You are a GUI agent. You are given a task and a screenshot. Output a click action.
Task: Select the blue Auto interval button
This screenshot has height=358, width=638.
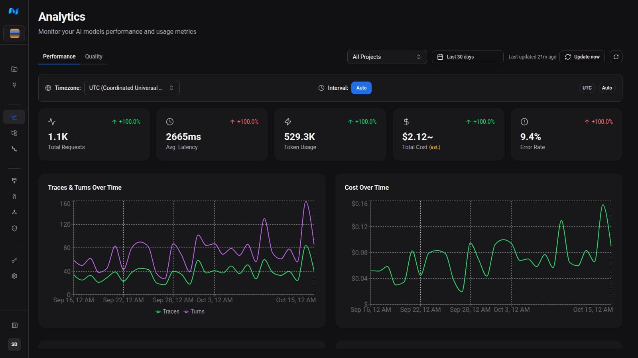click(x=361, y=88)
